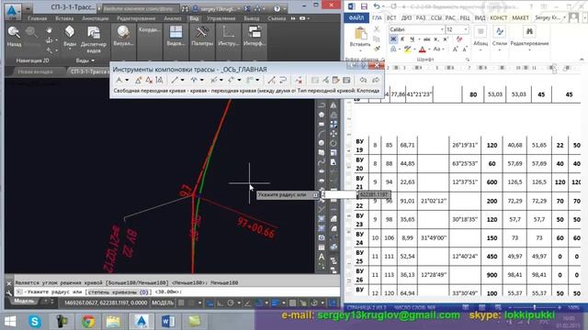Open Диспетчер видов in the ribbon
Viewport: 588px width, 330px height.
(94, 38)
